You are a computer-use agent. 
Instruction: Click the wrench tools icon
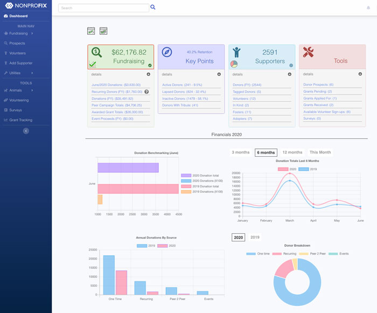click(308, 52)
